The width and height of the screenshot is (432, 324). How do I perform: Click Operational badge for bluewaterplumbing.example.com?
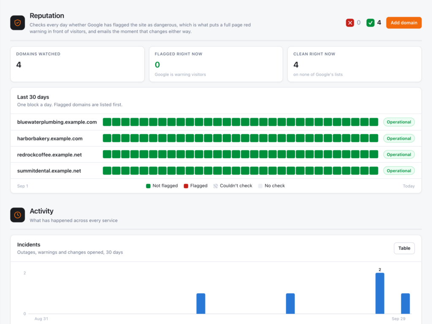(399, 122)
